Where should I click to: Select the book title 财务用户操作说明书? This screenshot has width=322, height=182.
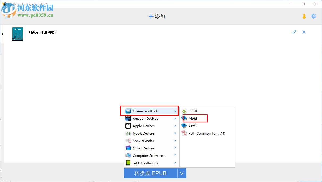(x=43, y=32)
